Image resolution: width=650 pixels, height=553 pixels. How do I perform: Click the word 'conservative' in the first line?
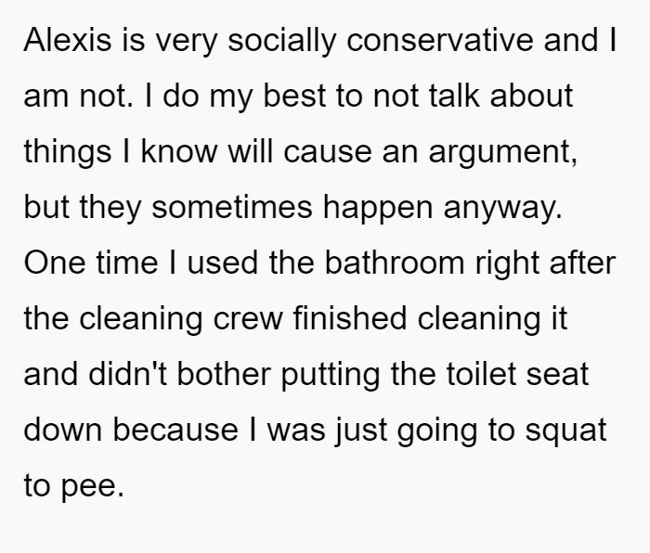pyautogui.click(x=440, y=40)
